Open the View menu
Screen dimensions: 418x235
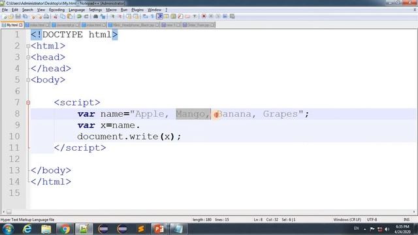40,10
